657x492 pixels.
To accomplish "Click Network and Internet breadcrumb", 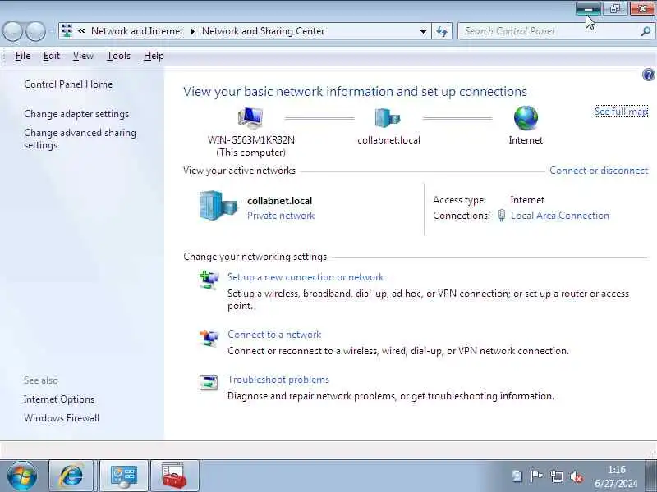I will (137, 31).
